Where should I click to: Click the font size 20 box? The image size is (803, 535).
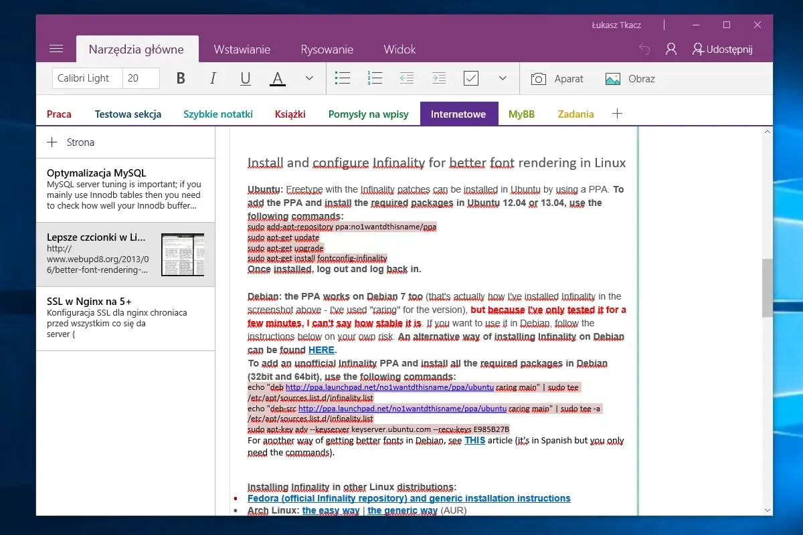141,78
